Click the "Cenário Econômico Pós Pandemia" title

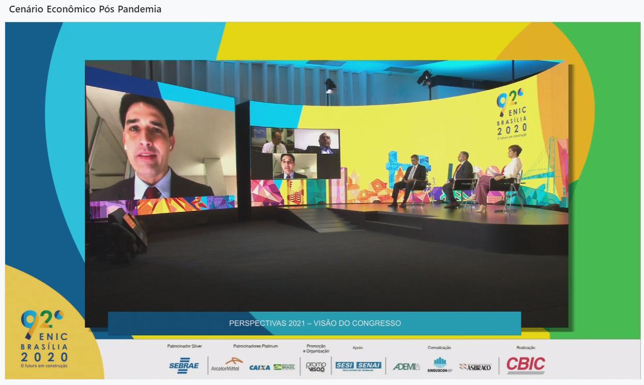[x=85, y=9]
